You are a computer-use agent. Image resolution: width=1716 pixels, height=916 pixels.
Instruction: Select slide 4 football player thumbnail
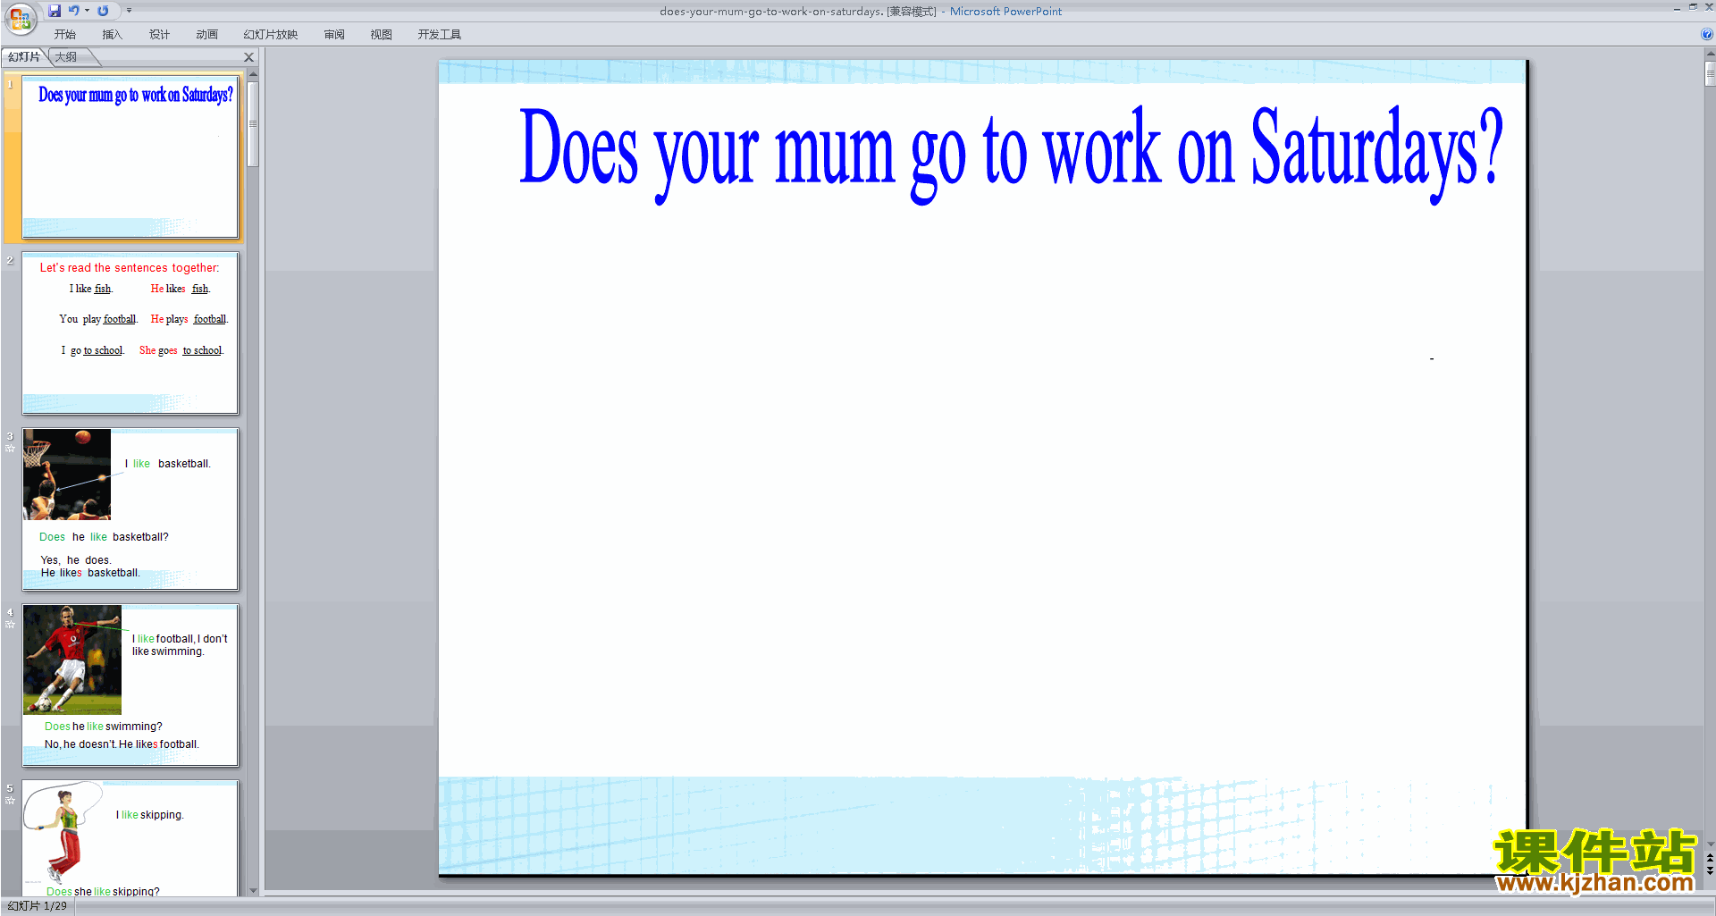point(130,685)
